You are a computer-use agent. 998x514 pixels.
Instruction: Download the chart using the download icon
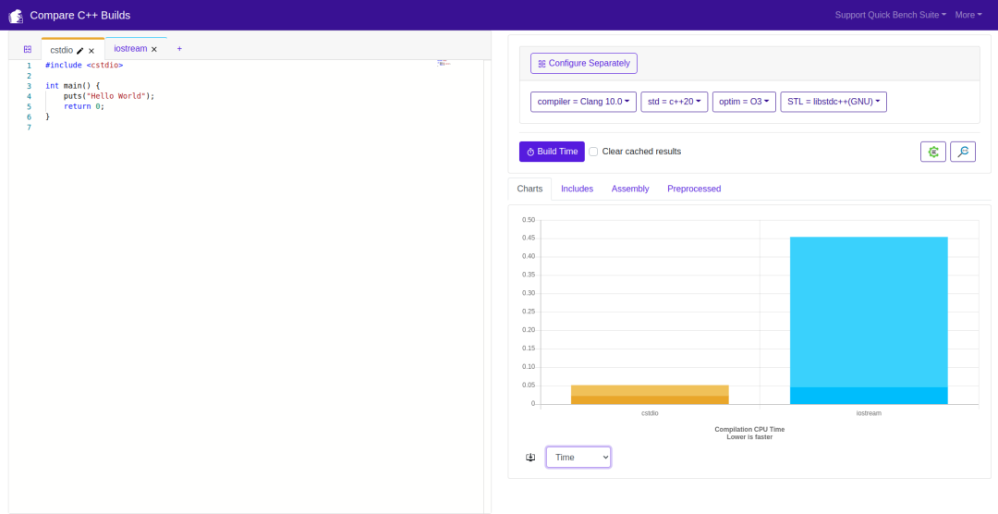pyautogui.click(x=530, y=458)
